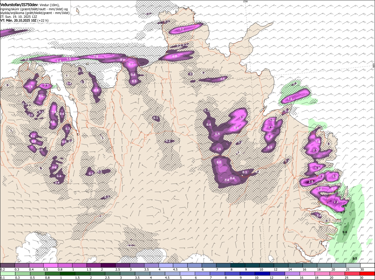Pick the dark blue rain-scale swatch above 10
This screenshot has width=375, height=280.
pyautogui.click(x=262, y=274)
